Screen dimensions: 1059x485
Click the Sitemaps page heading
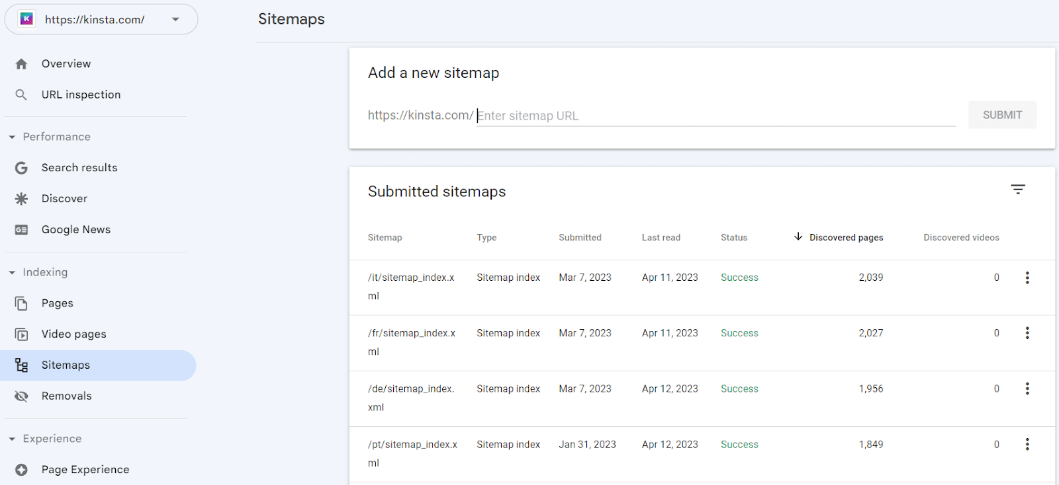pos(291,19)
